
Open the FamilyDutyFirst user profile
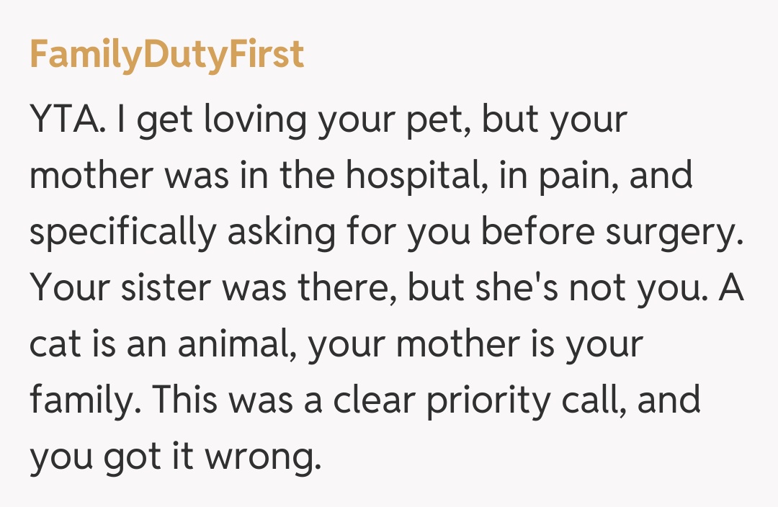click(166, 55)
